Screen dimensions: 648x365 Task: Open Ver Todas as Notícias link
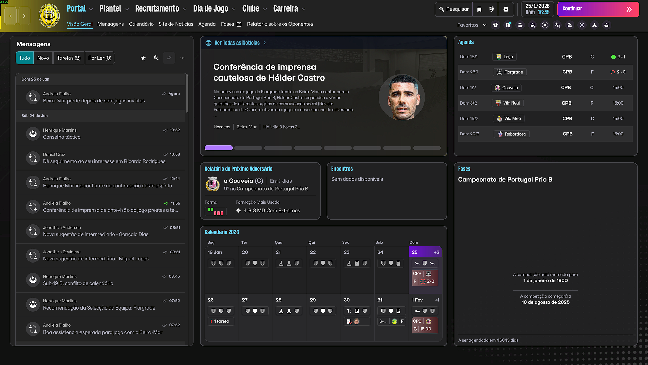pos(237,43)
